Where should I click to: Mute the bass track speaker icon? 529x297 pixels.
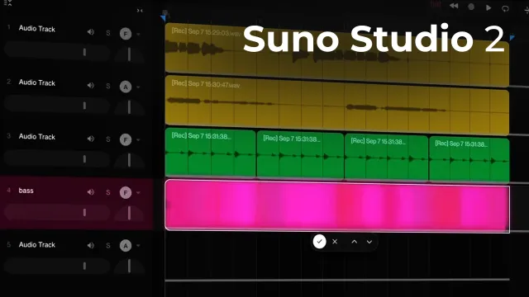point(90,192)
